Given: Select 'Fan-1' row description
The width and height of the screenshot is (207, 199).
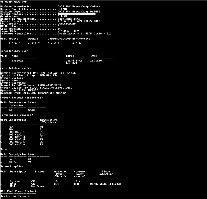Looking at the screenshot, I should coord(12,159).
